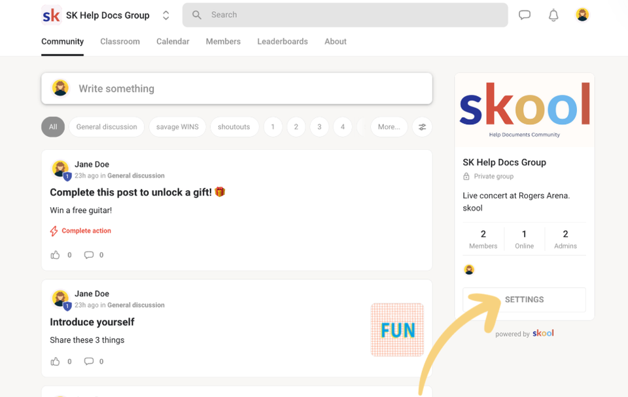628x397 pixels.
Task: Open group SETTINGS button
Action: tap(524, 300)
